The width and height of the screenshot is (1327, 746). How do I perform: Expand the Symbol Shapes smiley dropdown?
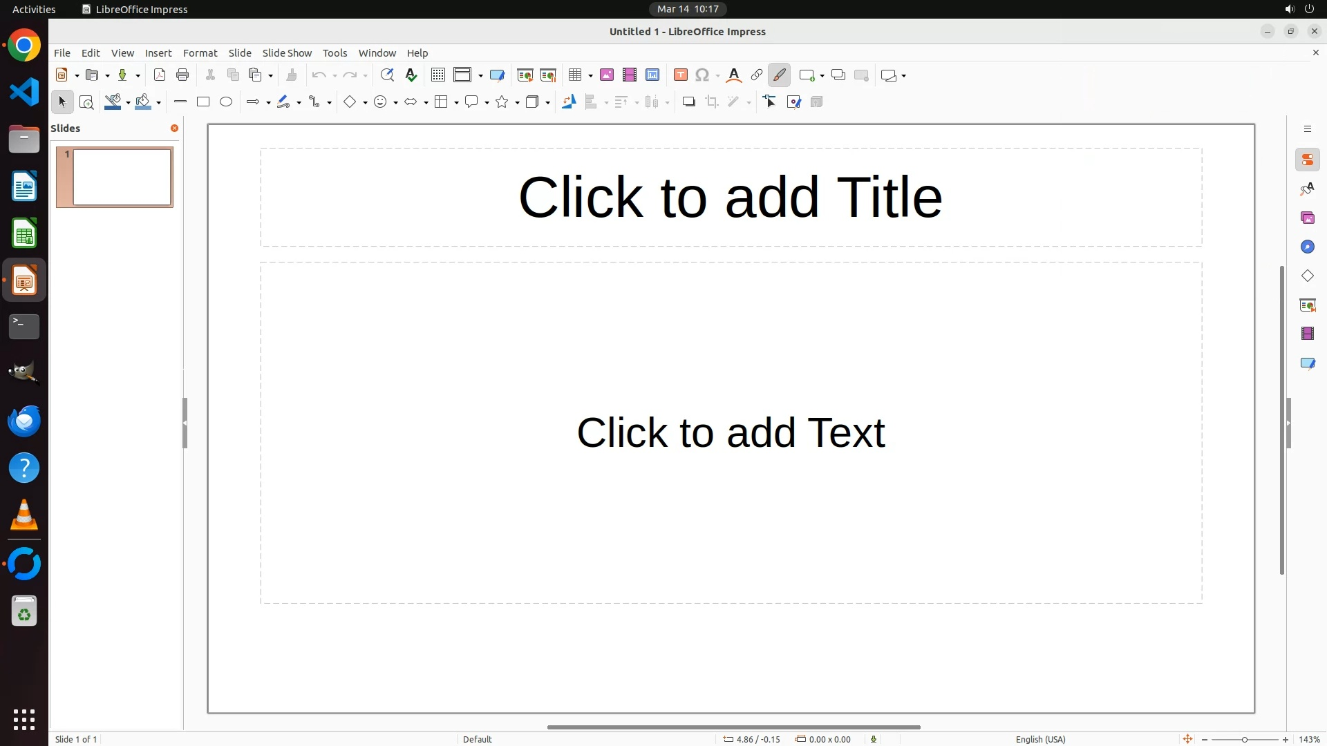coord(395,103)
